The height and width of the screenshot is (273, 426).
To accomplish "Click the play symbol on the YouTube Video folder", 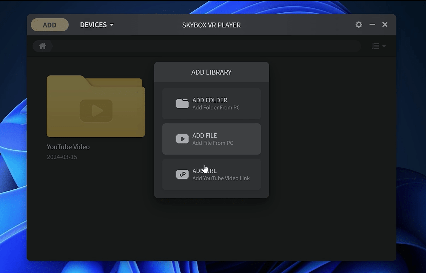I will 96,111.
